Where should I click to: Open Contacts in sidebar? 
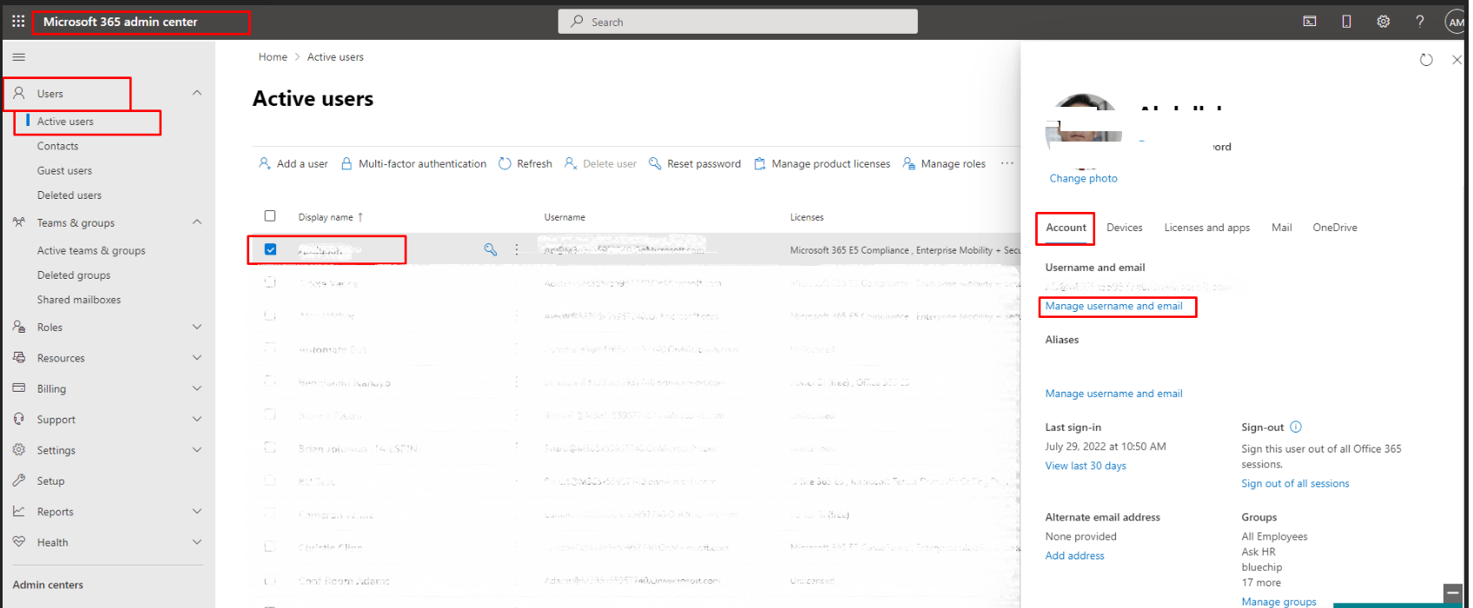click(x=57, y=146)
